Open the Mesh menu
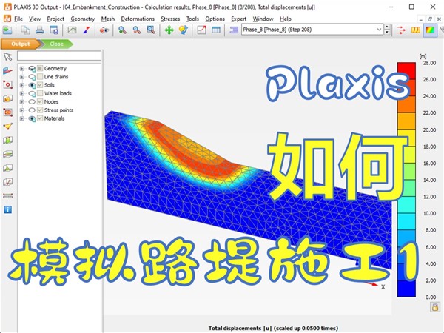Image resolution: width=444 pixels, height=333 pixels. pyautogui.click(x=108, y=18)
